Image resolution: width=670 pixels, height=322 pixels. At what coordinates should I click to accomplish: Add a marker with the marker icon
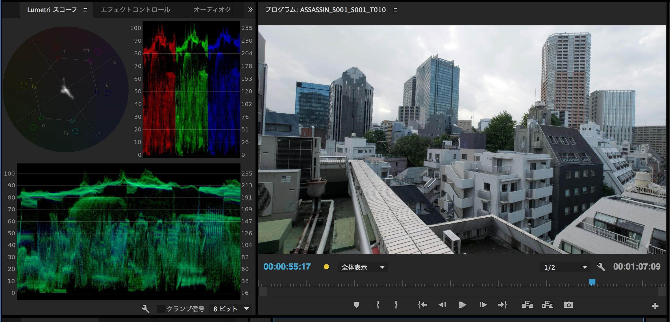coord(356,305)
